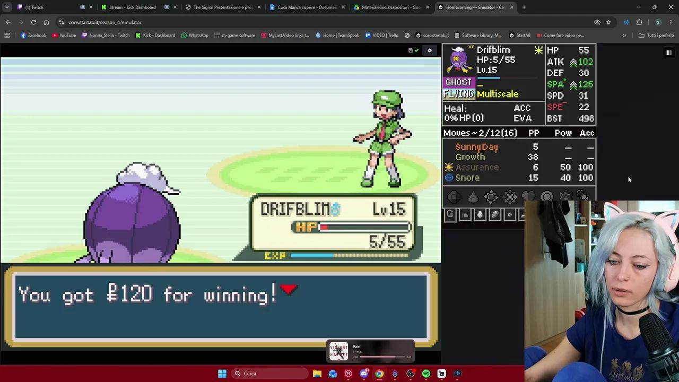Image resolution: width=679 pixels, height=382 pixels.
Task: Open the WhatsApp bookmark
Action: point(195,36)
